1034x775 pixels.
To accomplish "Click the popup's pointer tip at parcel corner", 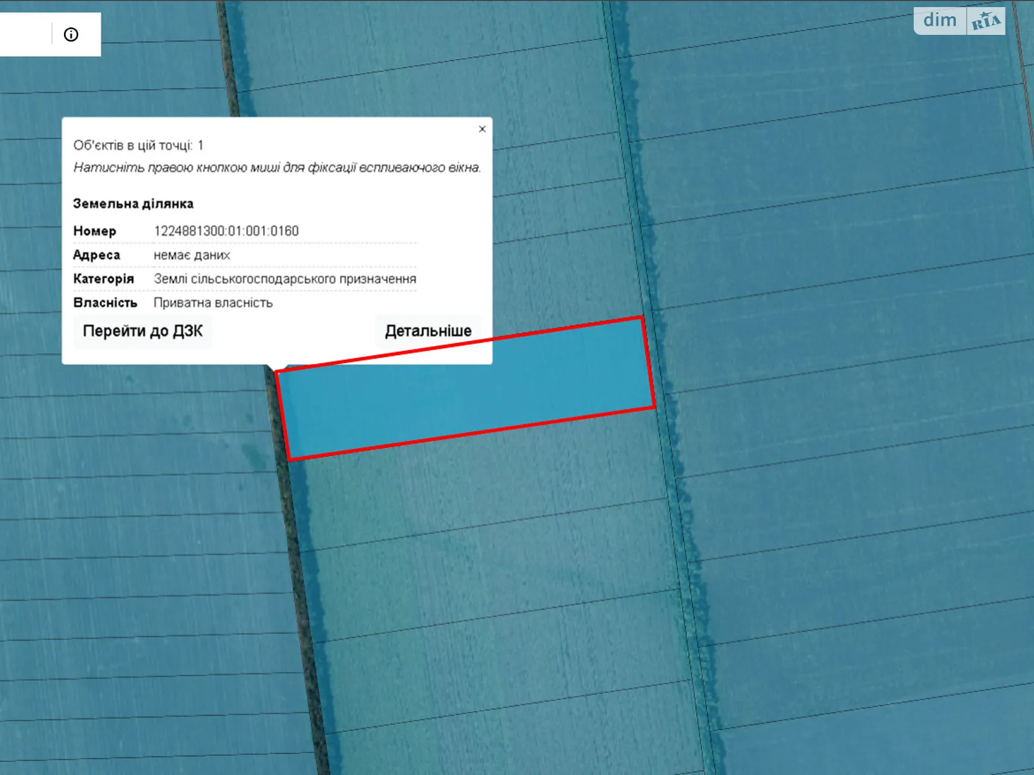I will point(276,369).
